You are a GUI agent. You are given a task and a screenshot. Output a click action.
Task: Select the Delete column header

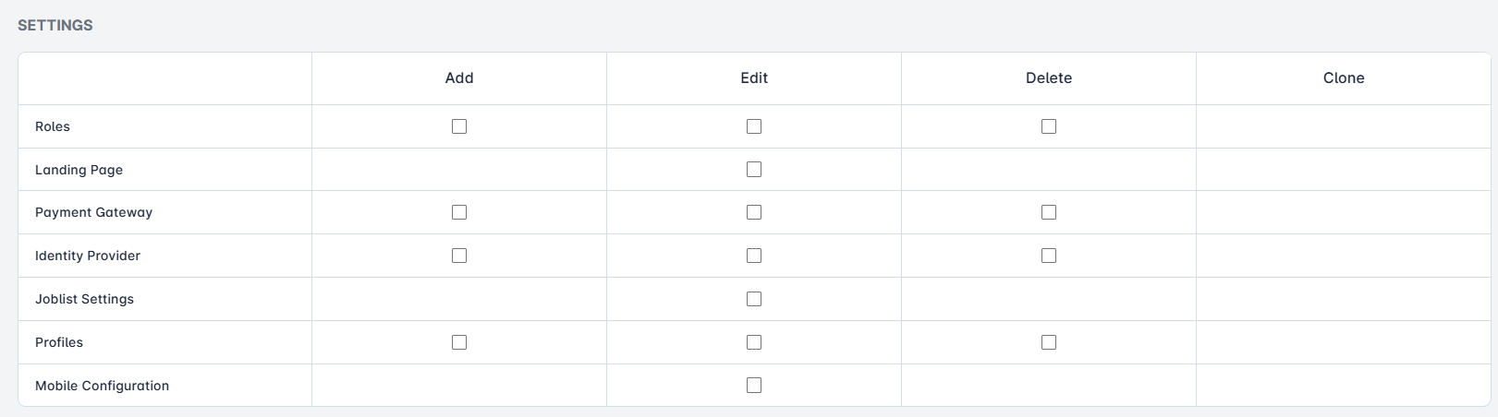coord(1049,78)
